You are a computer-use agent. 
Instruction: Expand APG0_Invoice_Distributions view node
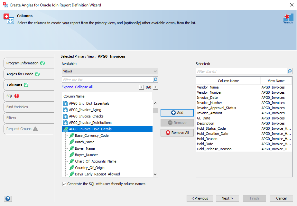tap(65, 123)
